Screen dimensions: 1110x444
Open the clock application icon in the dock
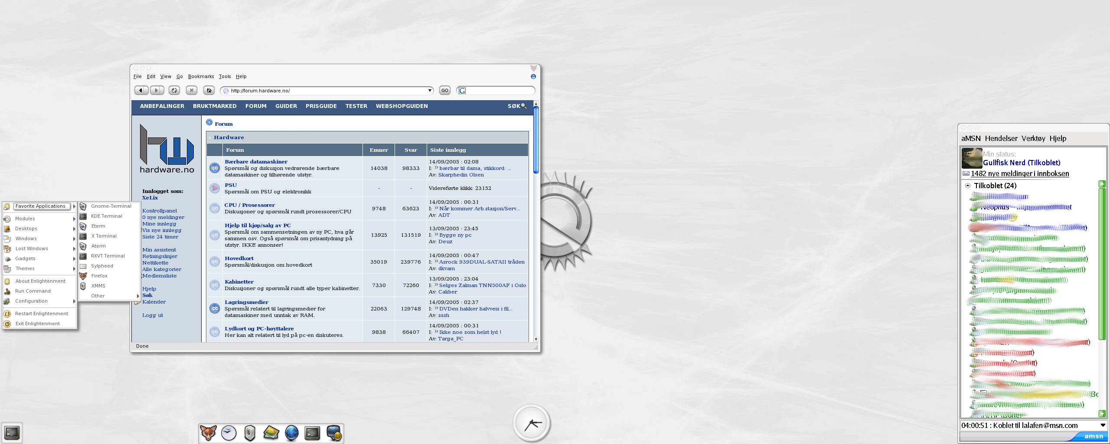229,433
